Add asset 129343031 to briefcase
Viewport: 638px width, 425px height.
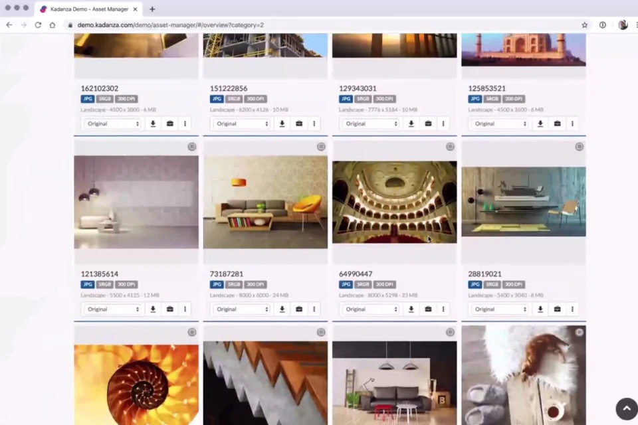(x=428, y=124)
